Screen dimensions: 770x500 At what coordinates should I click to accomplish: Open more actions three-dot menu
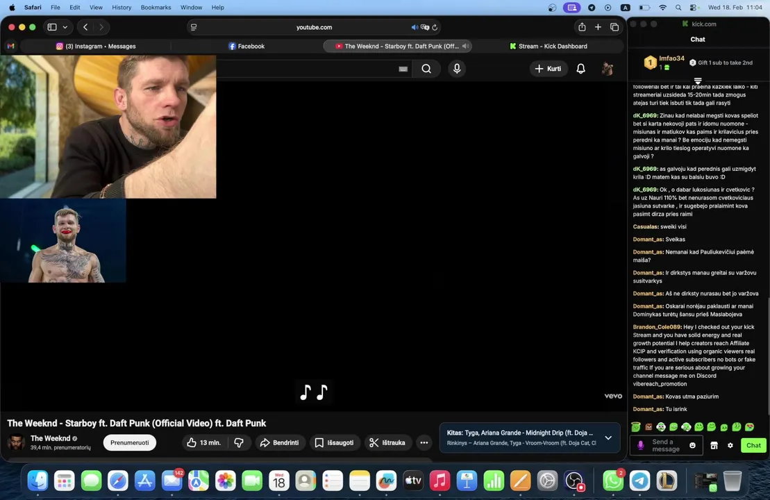(424, 442)
